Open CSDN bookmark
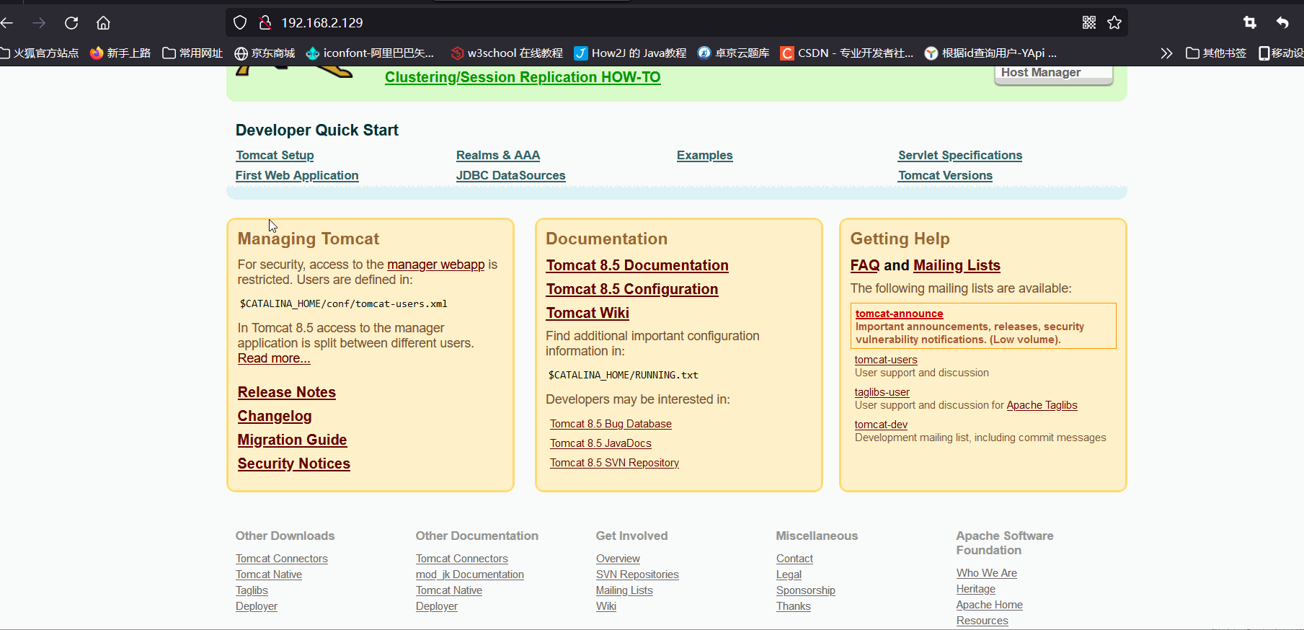The height and width of the screenshot is (630, 1304). pyautogui.click(x=847, y=53)
